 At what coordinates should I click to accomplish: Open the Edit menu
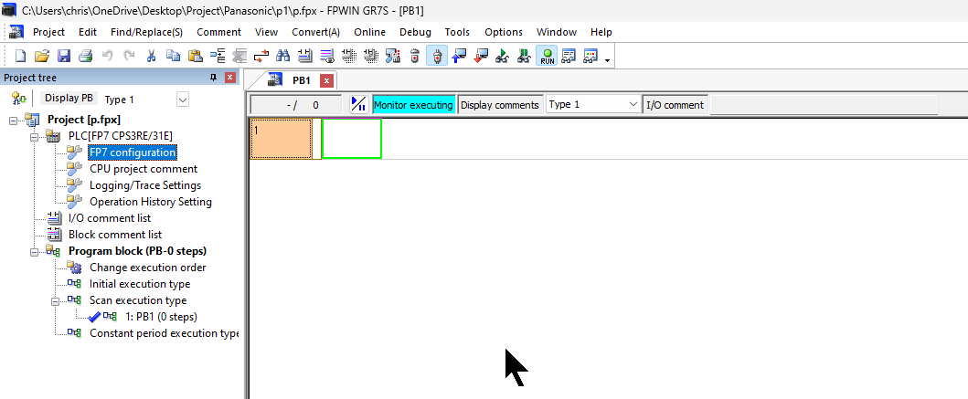[88, 32]
